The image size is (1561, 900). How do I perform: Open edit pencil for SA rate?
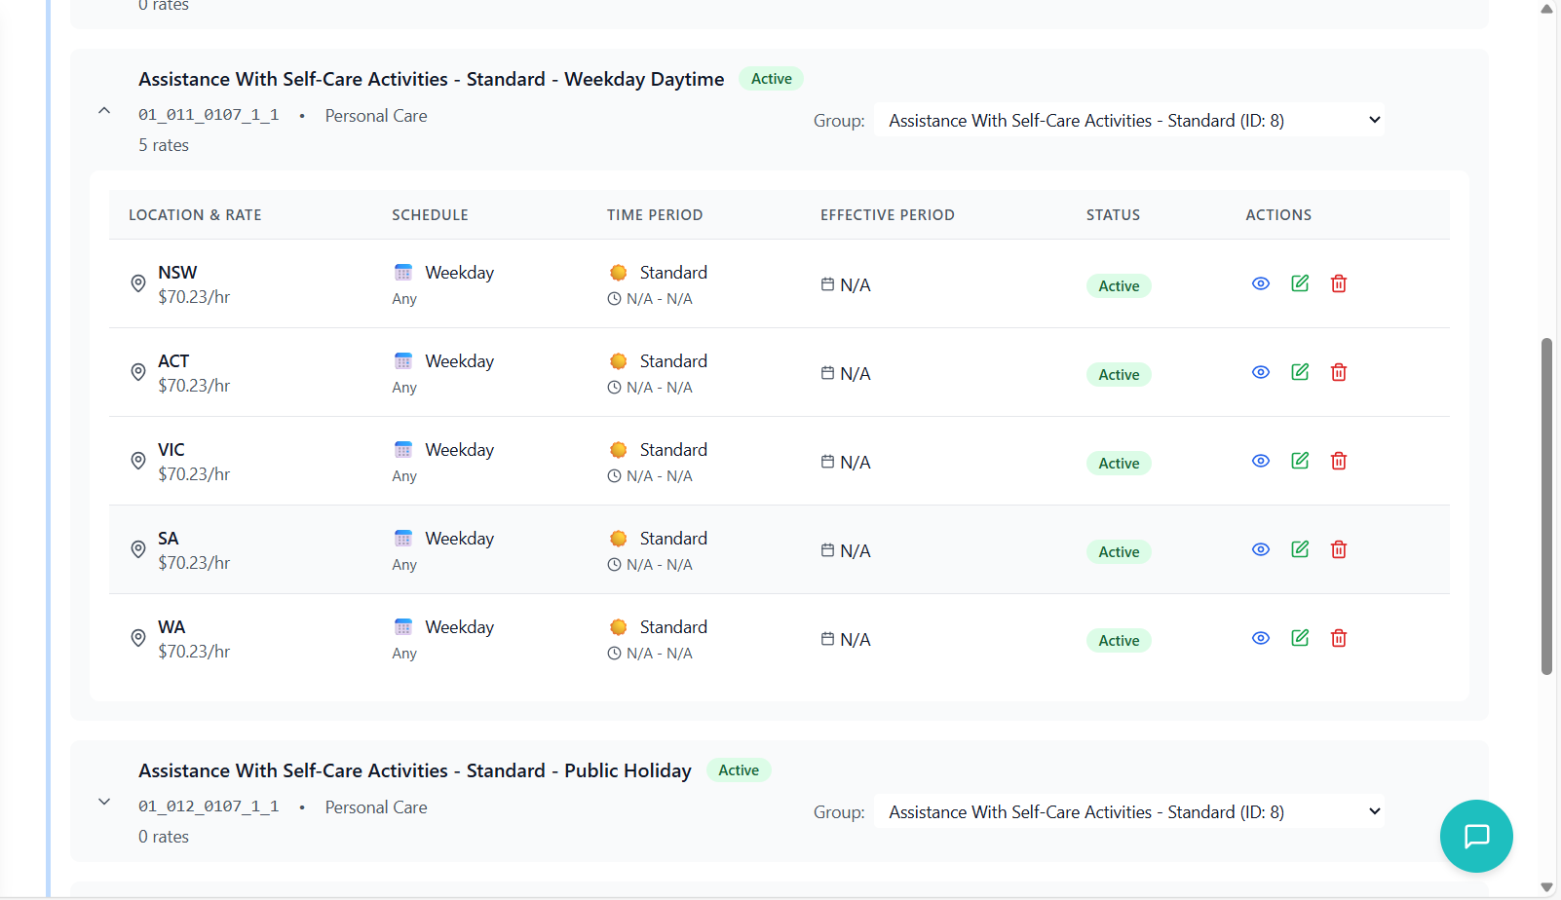pos(1299,549)
